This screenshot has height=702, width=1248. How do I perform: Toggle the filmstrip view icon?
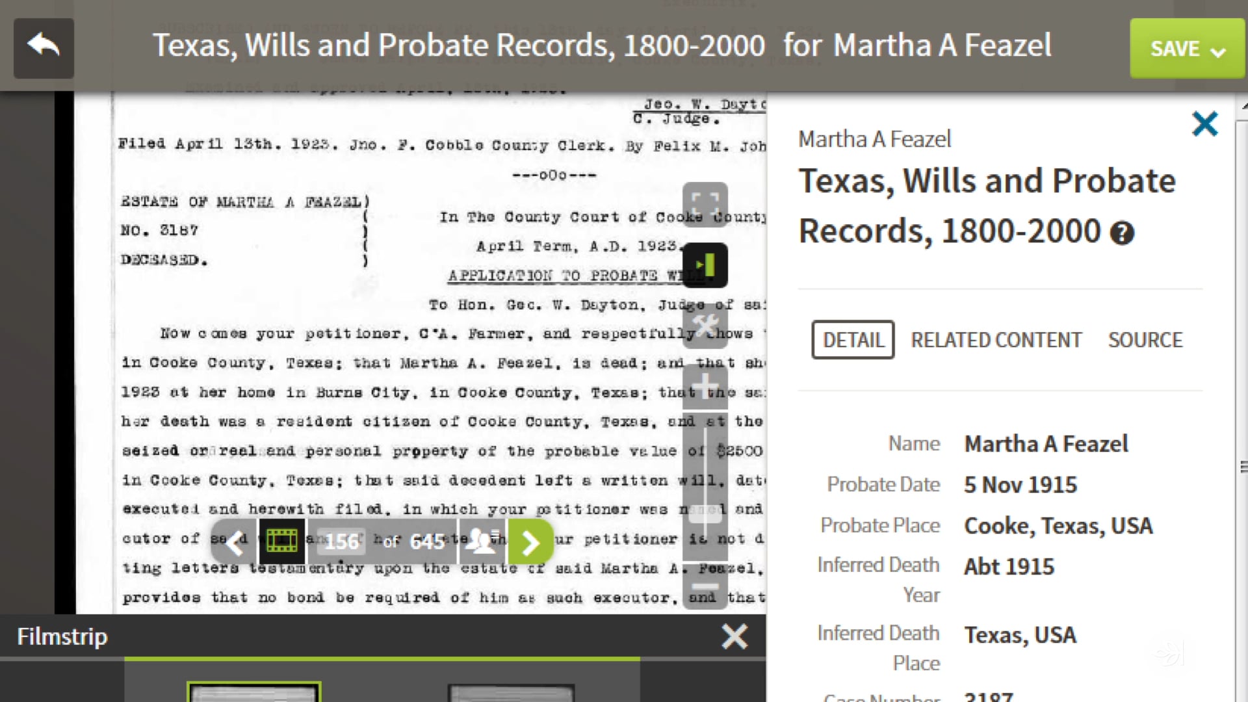[x=281, y=541]
